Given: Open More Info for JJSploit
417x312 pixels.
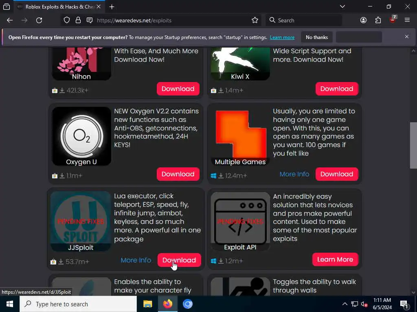Looking at the screenshot, I should 136,260.
